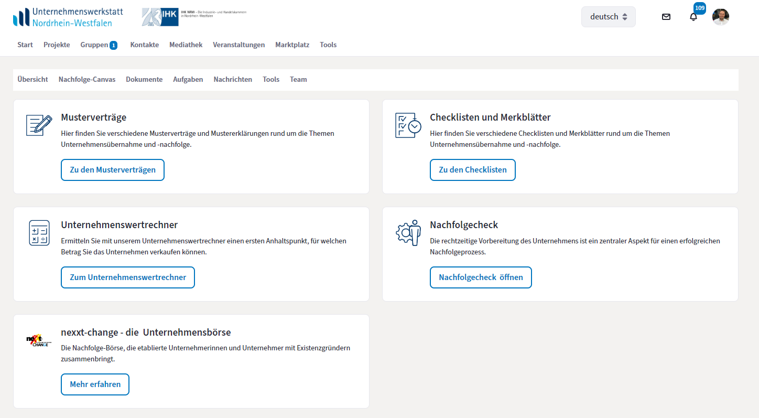The height and width of the screenshot is (418, 759).
Task: Switch to the Nachfolge-Canvas tab
Action: point(87,80)
